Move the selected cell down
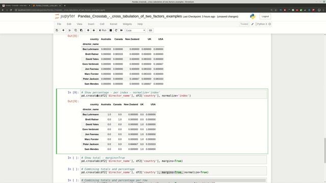 pyautogui.click(x=94, y=30)
